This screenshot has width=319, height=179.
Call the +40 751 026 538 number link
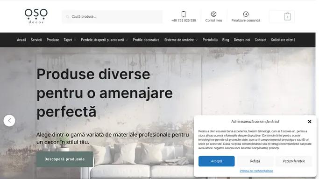[x=184, y=21]
